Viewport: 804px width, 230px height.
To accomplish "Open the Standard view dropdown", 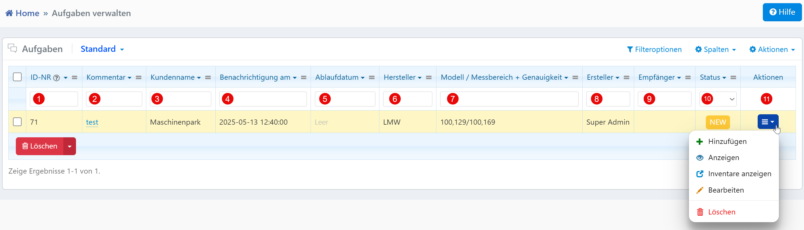I will pyautogui.click(x=102, y=49).
